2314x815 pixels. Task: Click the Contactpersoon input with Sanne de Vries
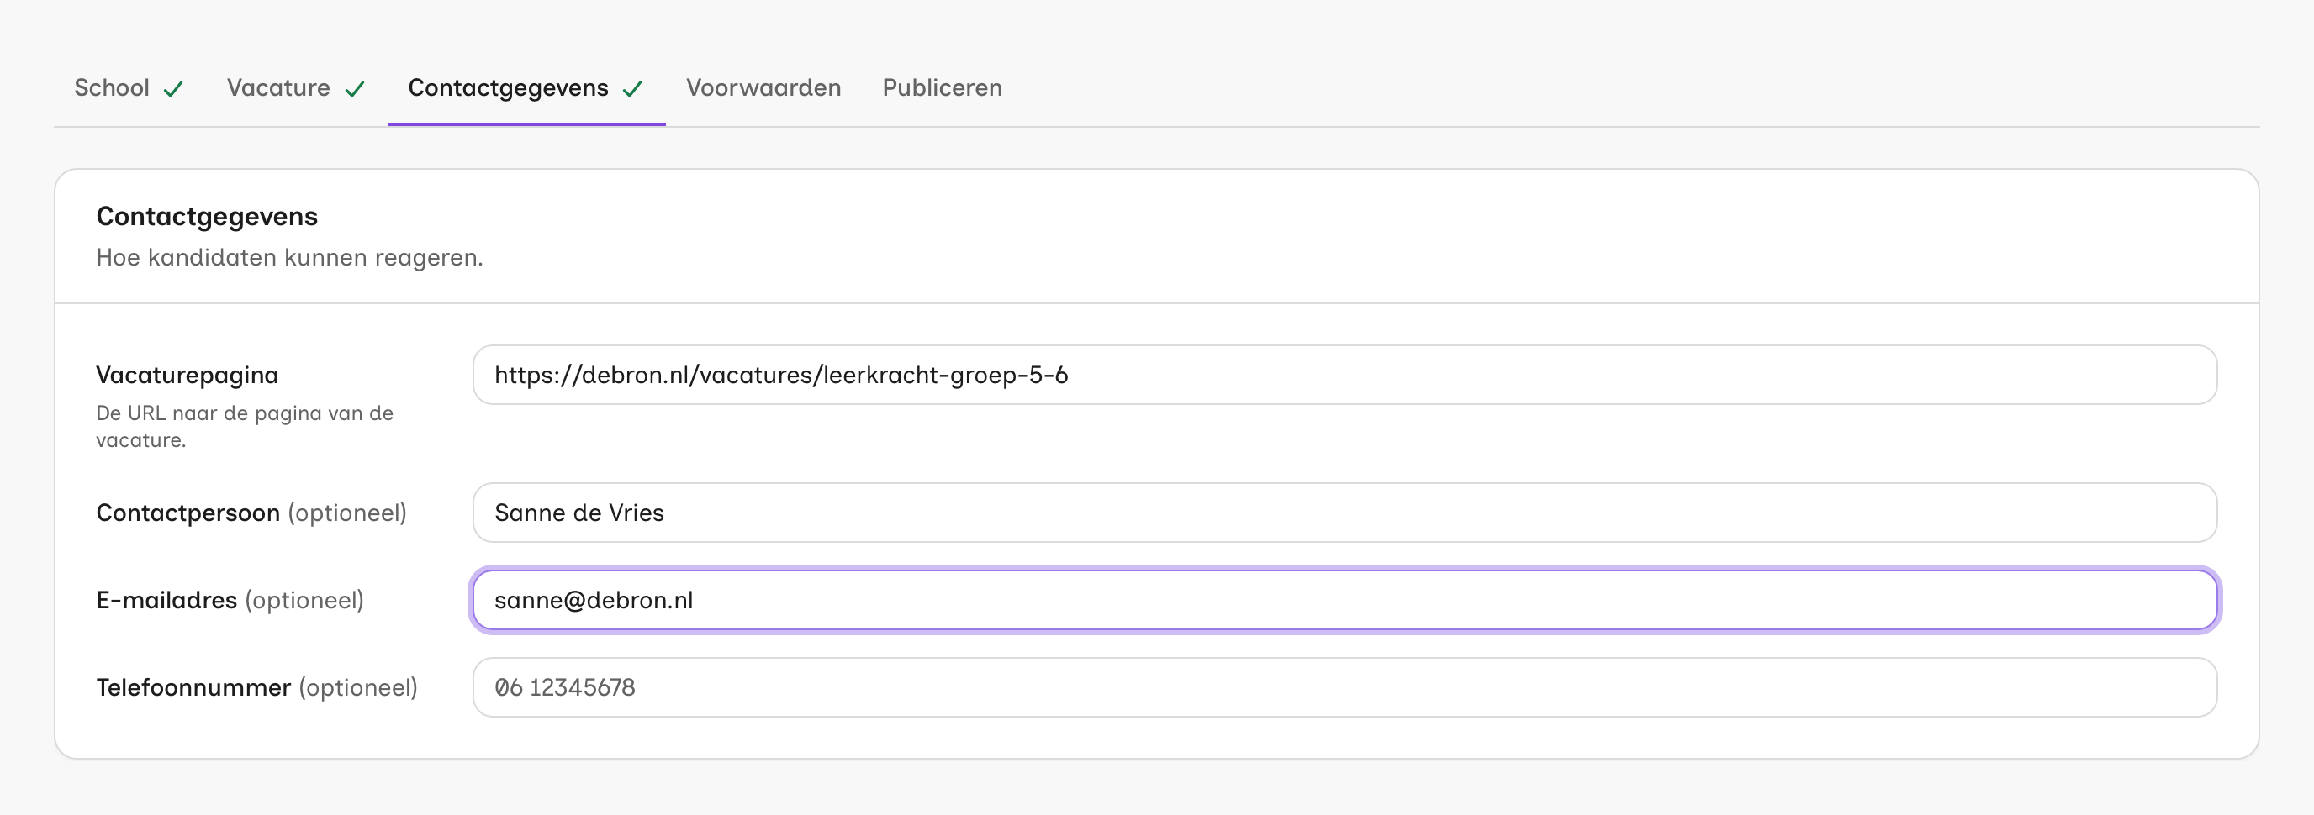click(x=1345, y=513)
